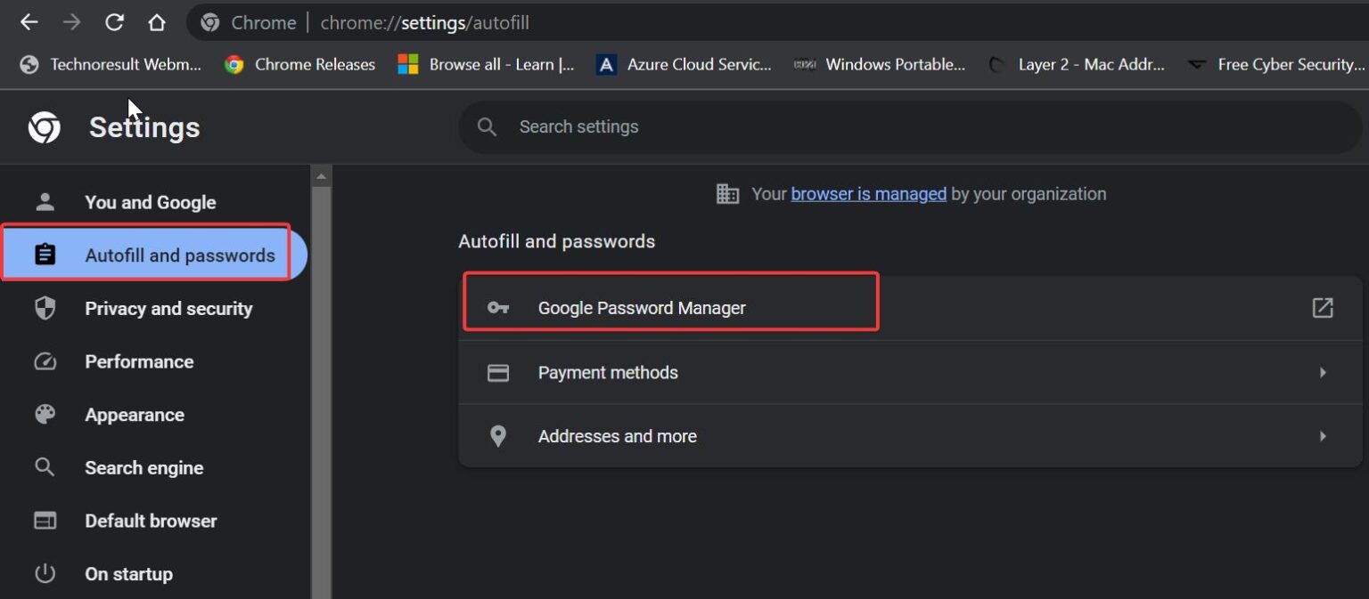The image size is (1369, 599).
Task: Click the payment card icon on Payment methods
Action: 497,372
